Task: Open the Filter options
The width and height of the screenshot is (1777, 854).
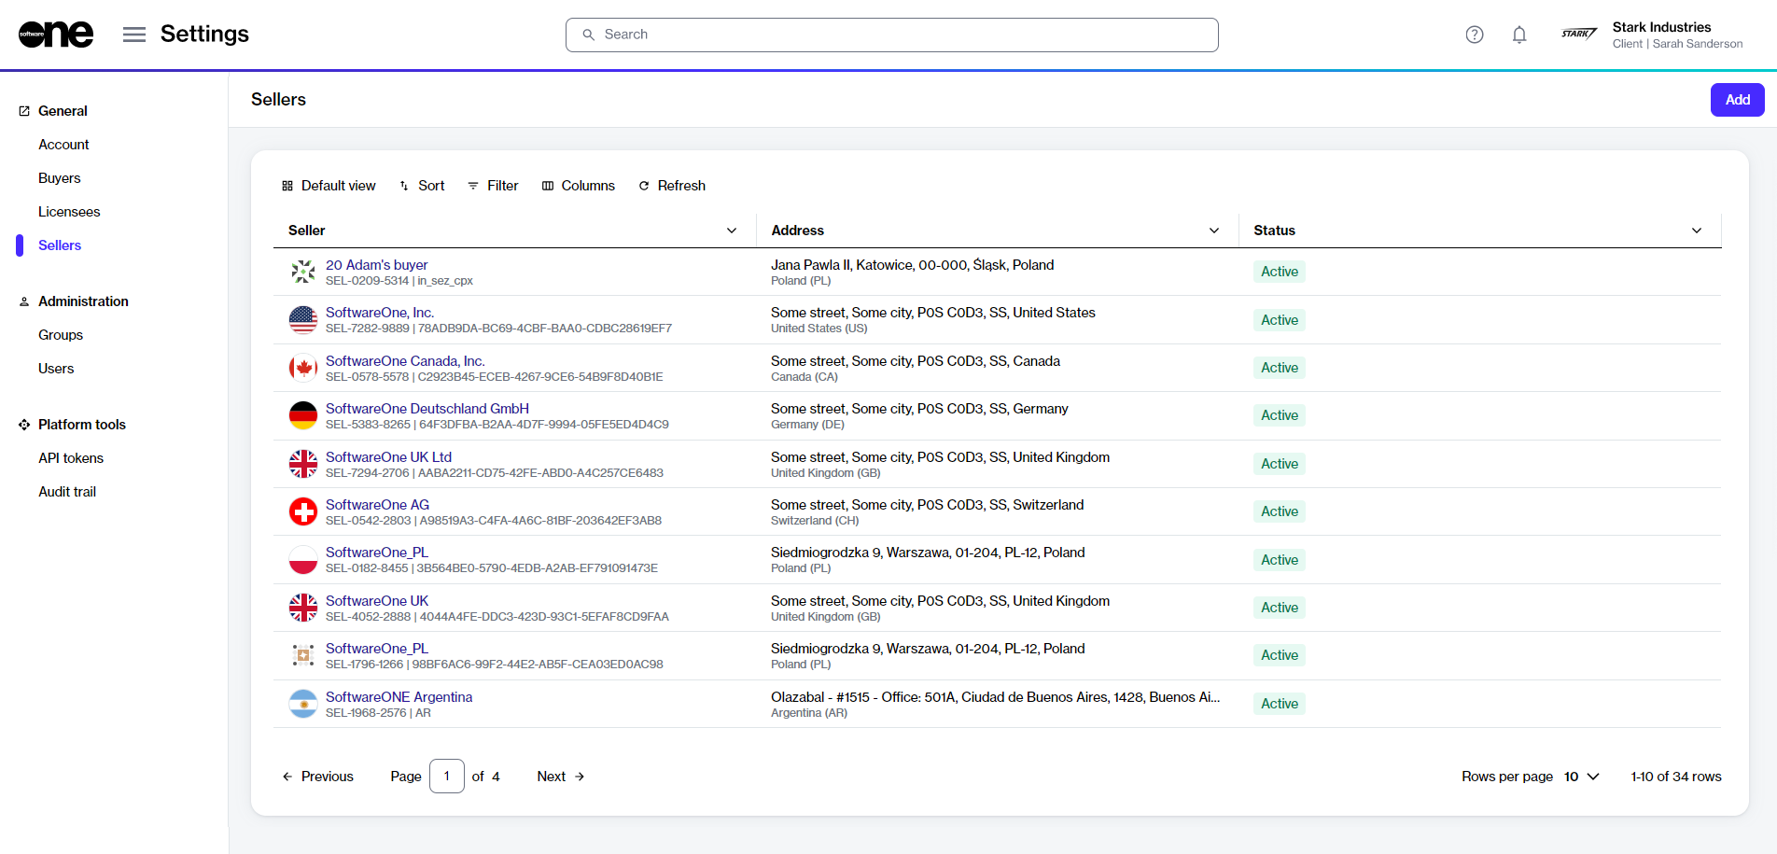Action: coord(493,186)
